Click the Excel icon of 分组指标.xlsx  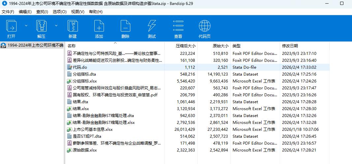[x=70, y=81]
